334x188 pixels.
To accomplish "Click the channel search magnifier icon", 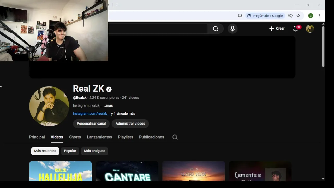I will [x=175, y=137].
